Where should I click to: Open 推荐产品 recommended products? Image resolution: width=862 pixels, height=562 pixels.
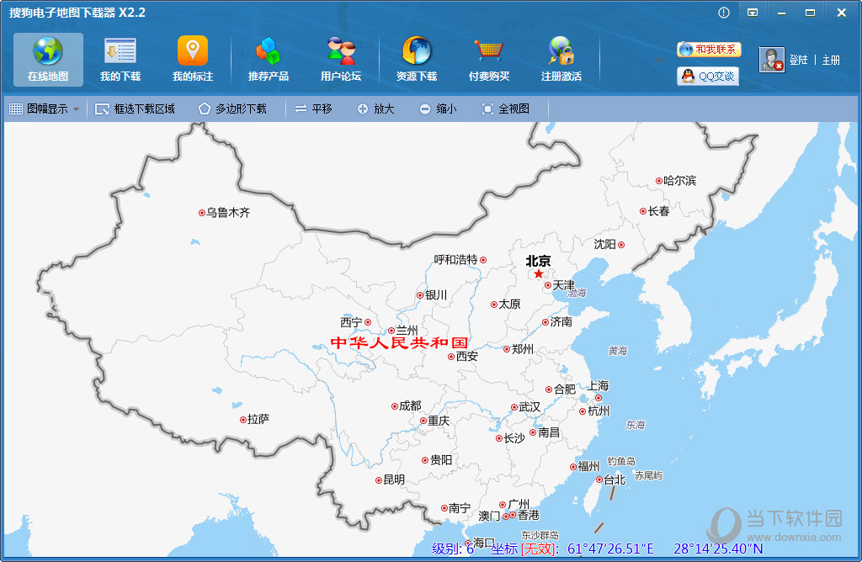click(x=269, y=60)
